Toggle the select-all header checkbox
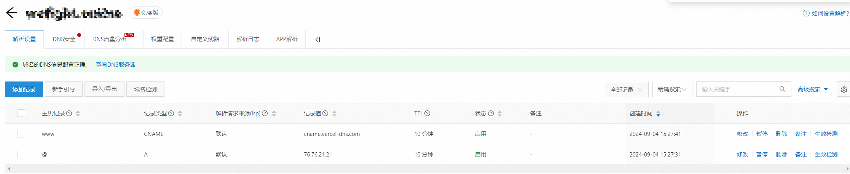 tap(21, 113)
